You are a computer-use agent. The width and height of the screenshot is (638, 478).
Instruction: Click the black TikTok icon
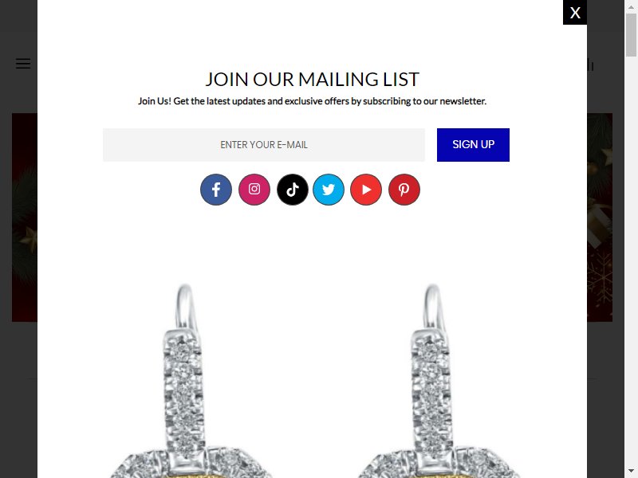[293, 190]
